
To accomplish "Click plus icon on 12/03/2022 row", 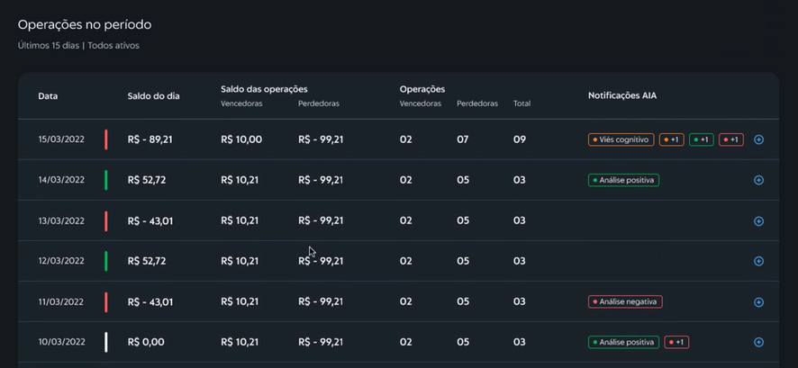I will (x=758, y=262).
